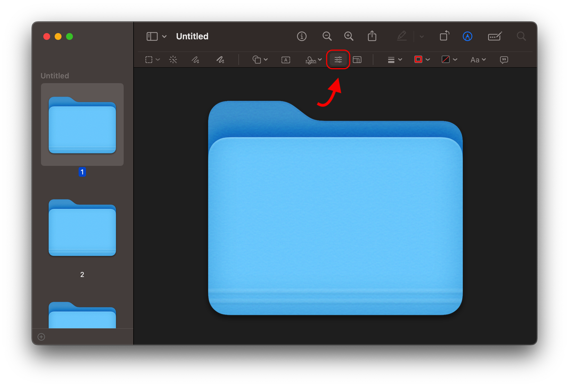Insert a text box with the Text tool
569x387 pixels.
pyautogui.click(x=286, y=60)
